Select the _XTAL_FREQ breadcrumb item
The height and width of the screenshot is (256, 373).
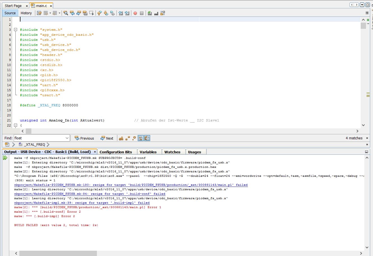click(x=34, y=144)
